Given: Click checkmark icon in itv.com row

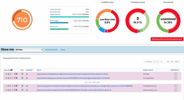Looking at the screenshot, I should [x=6, y=74].
